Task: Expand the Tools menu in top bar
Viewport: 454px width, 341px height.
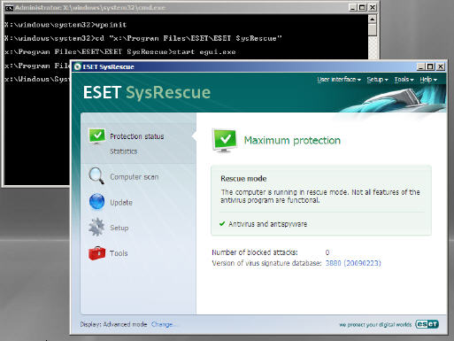Action: click(404, 80)
